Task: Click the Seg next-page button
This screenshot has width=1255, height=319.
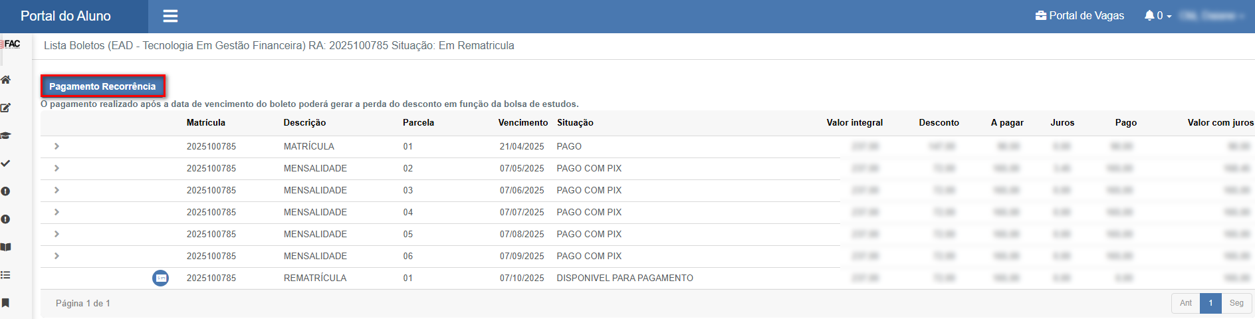Action: click(x=1236, y=303)
